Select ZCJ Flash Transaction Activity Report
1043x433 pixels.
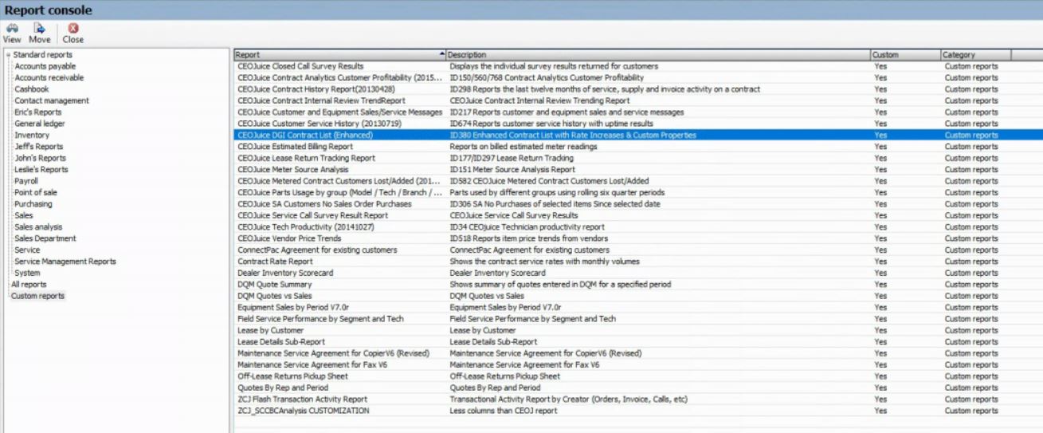(302, 399)
